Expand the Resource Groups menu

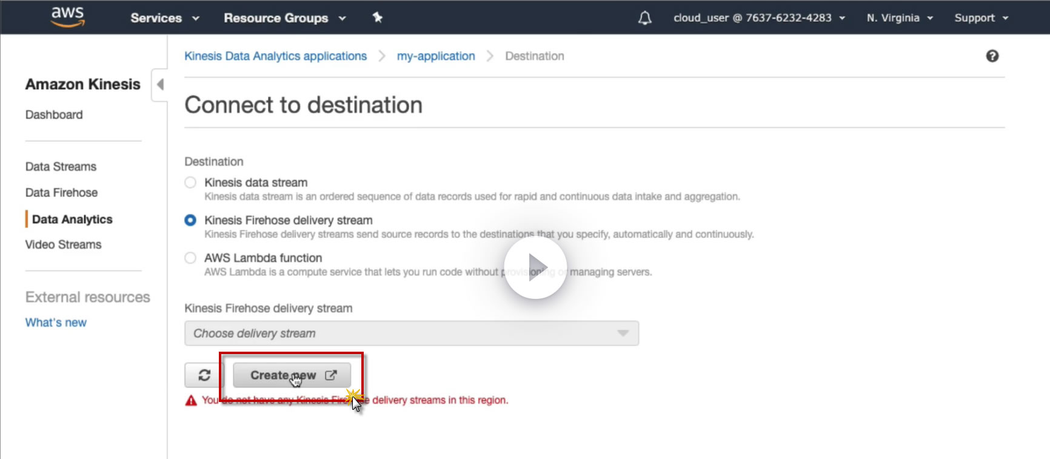tap(285, 18)
